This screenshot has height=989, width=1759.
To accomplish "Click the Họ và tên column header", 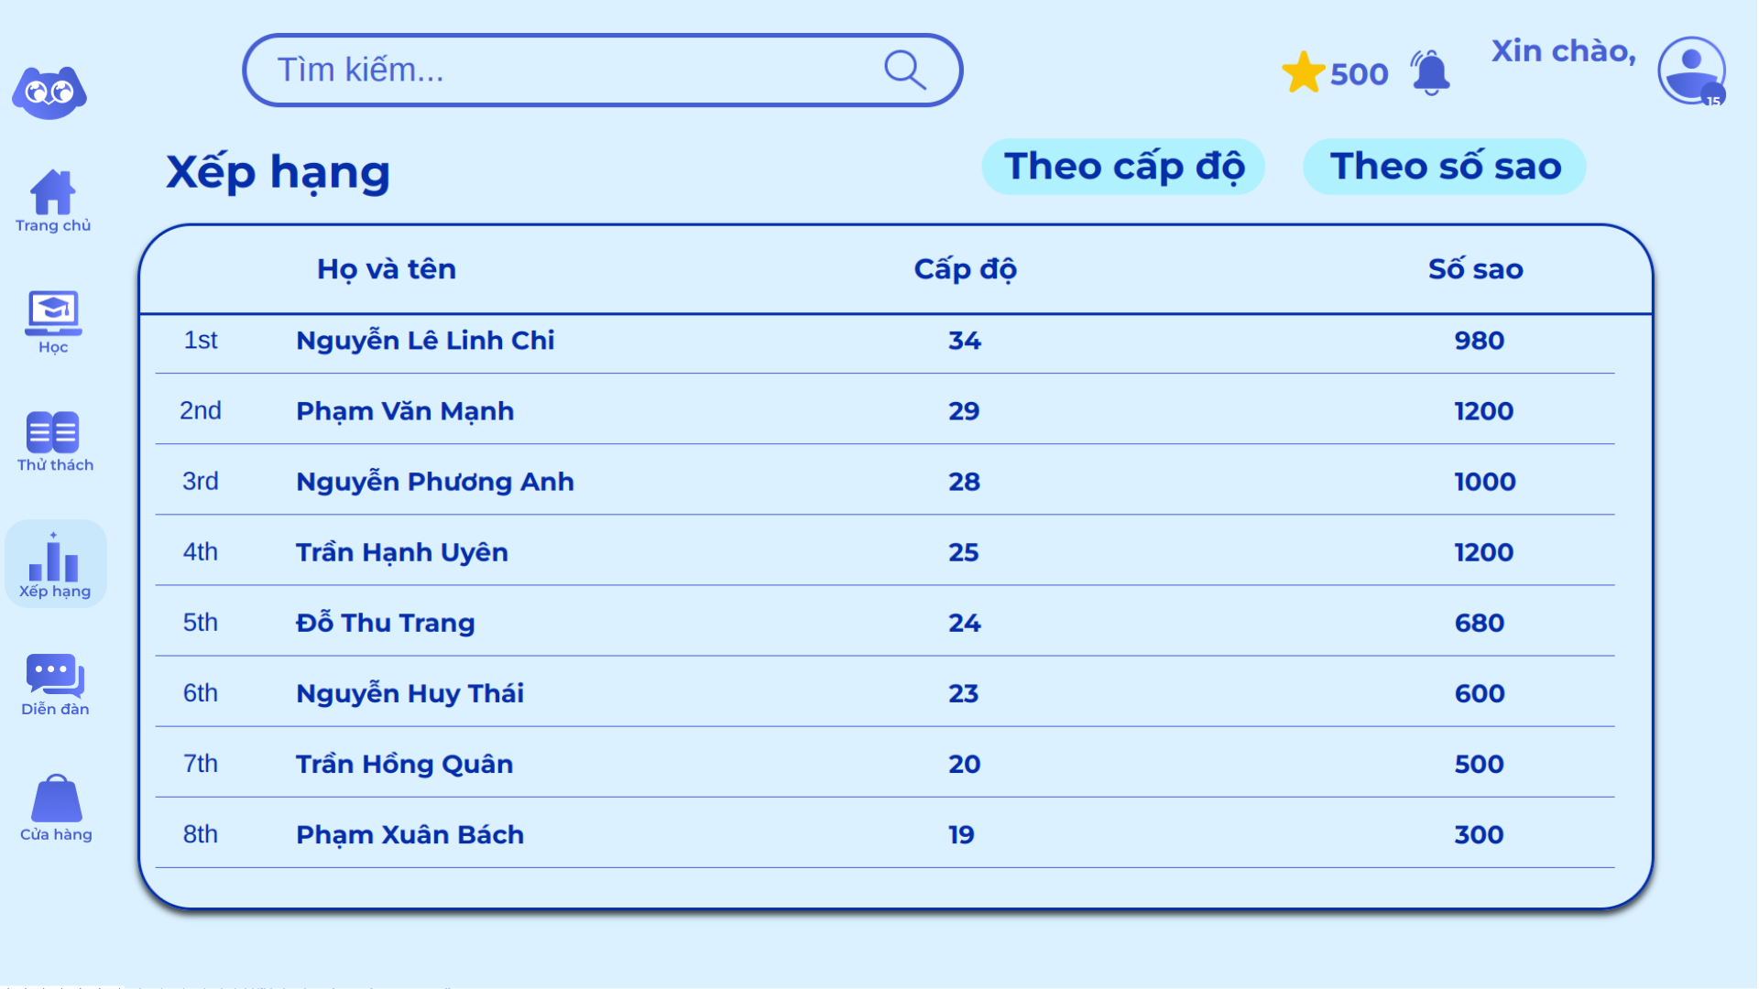I will [x=386, y=269].
